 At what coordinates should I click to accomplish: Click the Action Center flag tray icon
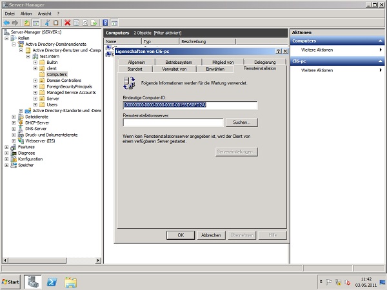[329, 282]
